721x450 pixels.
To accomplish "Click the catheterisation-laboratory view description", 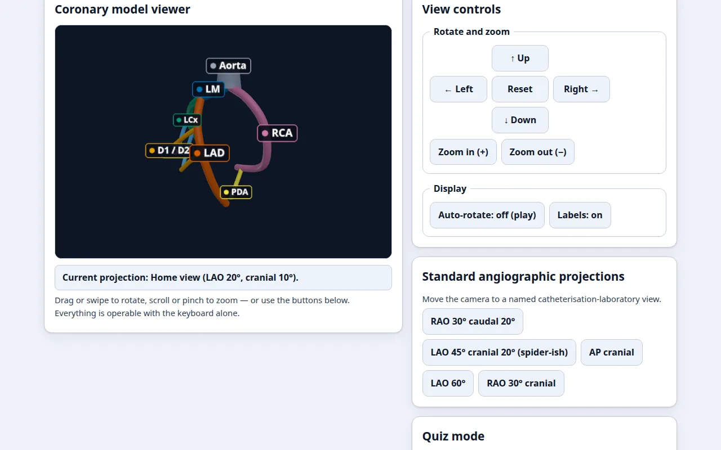I will tap(542, 299).
